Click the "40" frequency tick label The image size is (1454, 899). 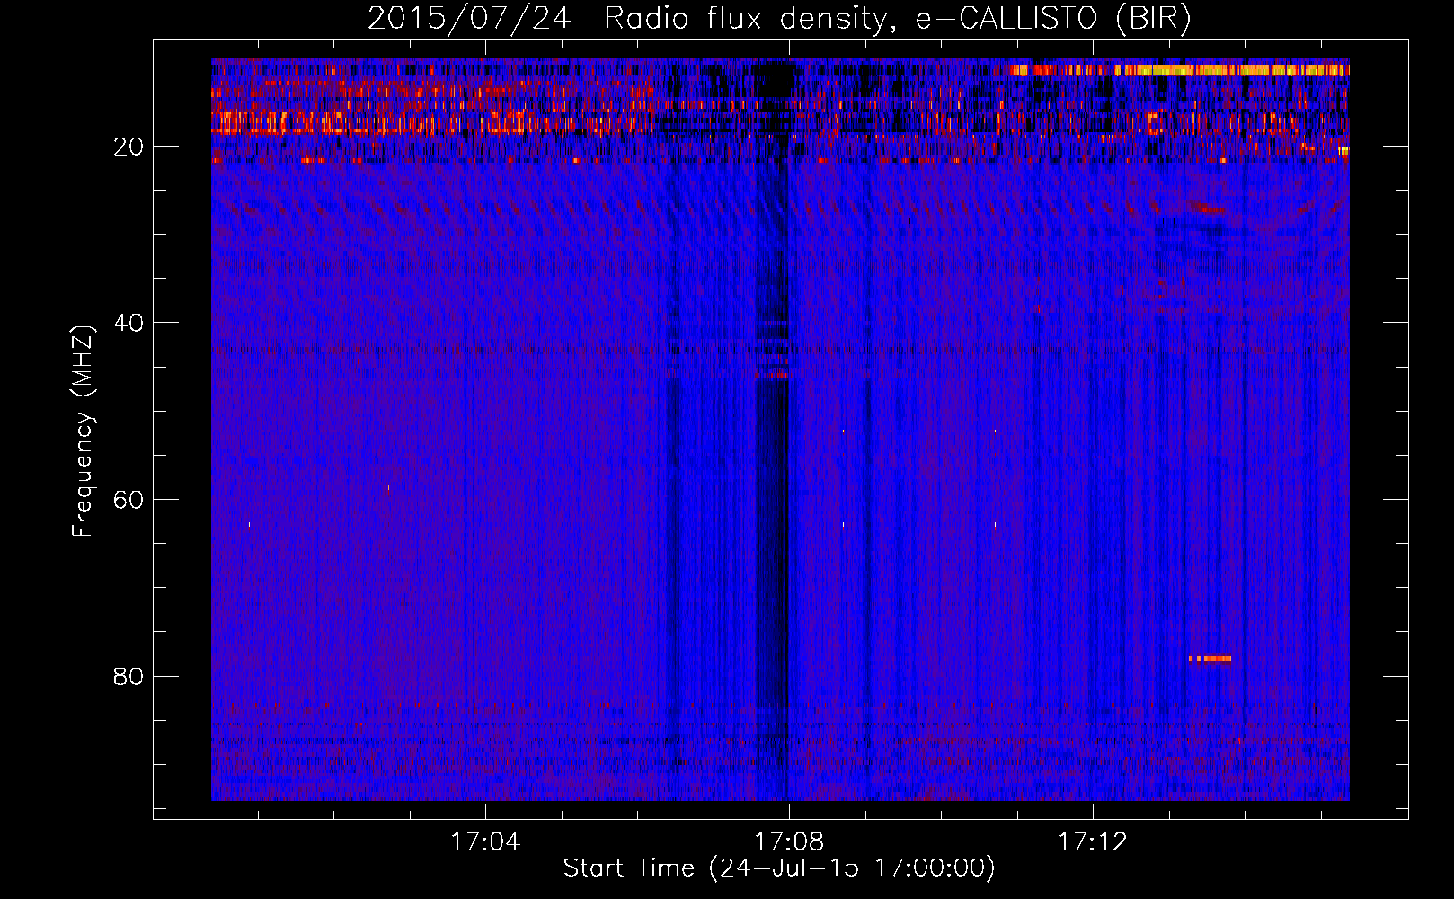pos(129,323)
